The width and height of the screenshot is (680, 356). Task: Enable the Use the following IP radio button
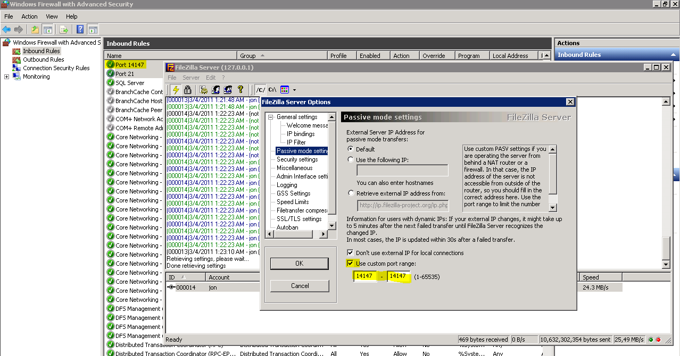point(350,159)
